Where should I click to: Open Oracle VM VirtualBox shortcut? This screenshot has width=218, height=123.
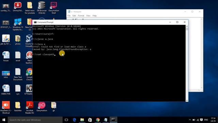(29, 41)
